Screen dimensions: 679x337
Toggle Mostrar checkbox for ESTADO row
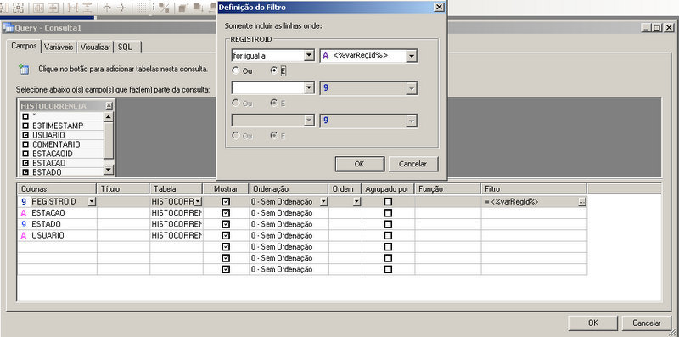pyautogui.click(x=226, y=224)
